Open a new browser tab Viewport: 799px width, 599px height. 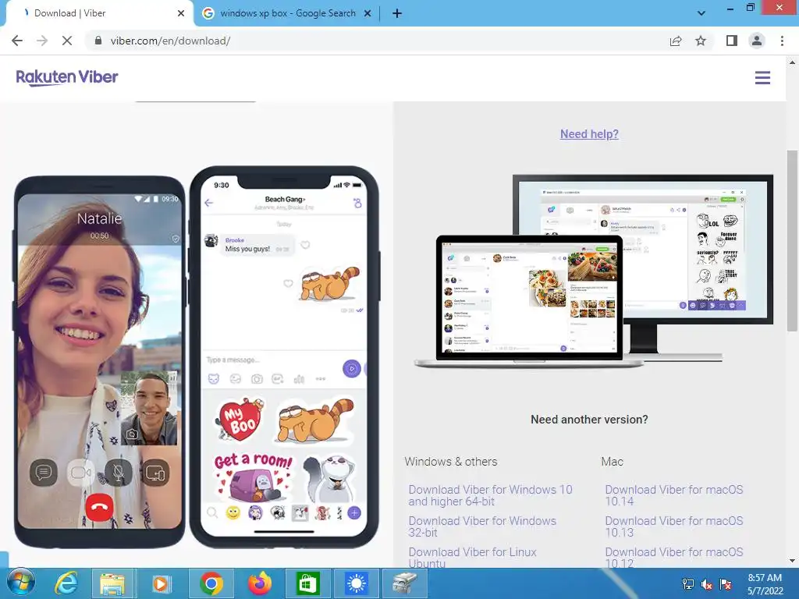[397, 13]
